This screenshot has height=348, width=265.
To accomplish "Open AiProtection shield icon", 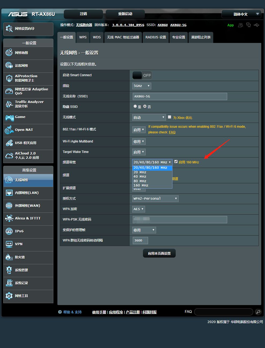I will coord(9,78).
